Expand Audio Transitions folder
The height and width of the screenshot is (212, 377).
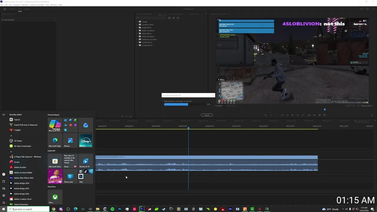pos(138,31)
